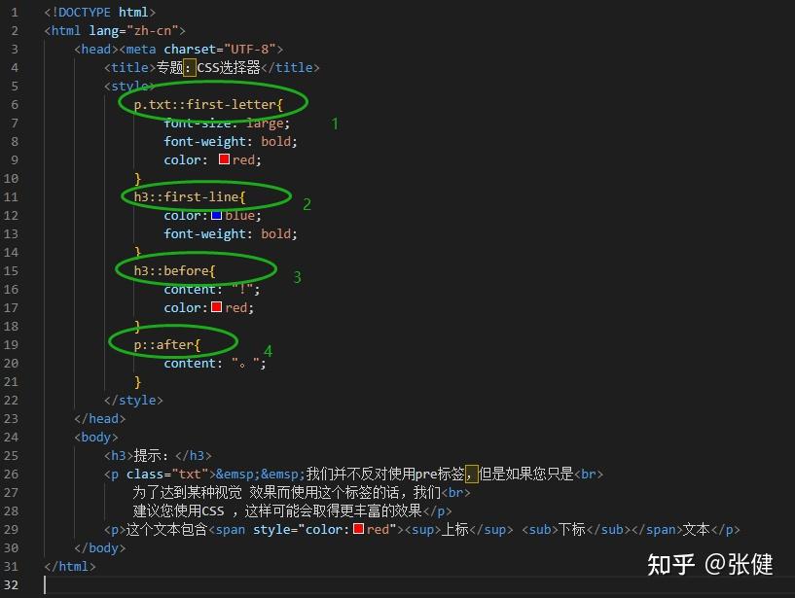This screenshot has height=598, width=795.
Task: Click the text 这个文本包含 on line 29
Action: [x=166, y=530]
